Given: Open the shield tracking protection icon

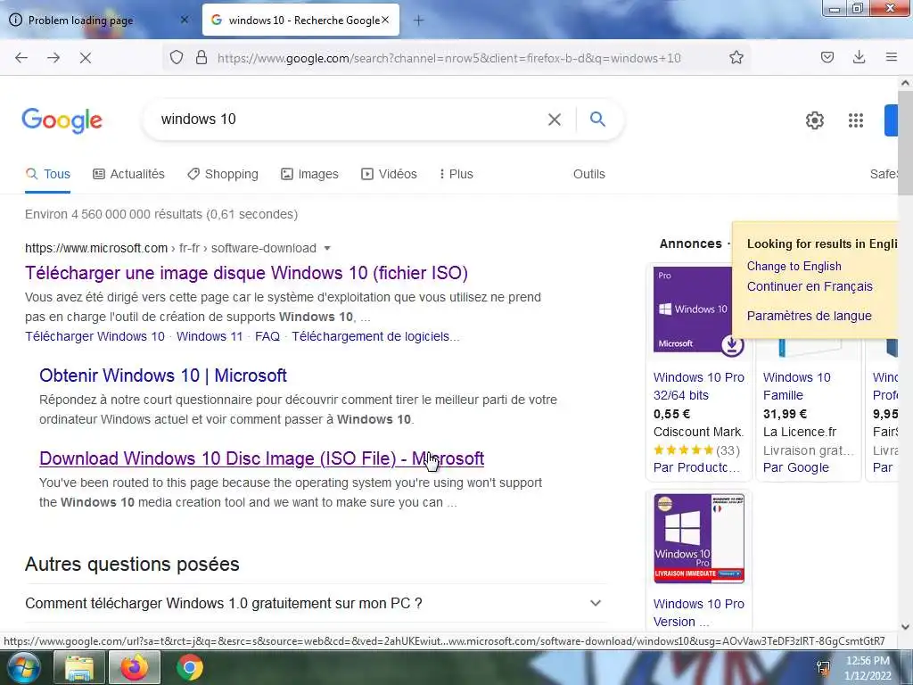Looking at the screenshot, I should click(x=177, y=58).
